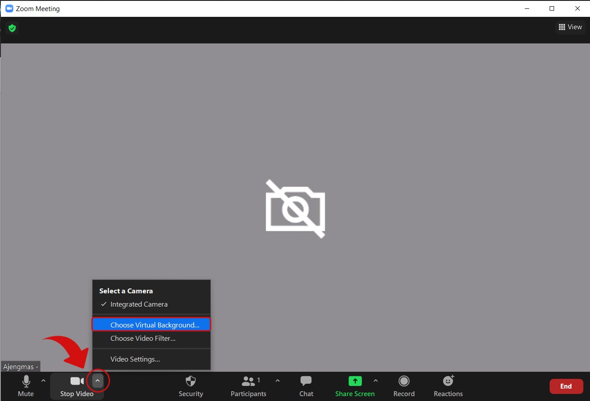Expand the microphone audio options chevron

(x=43, y=380)
